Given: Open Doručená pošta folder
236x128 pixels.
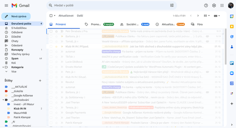Looking at the screenshot, I should 22,24.
